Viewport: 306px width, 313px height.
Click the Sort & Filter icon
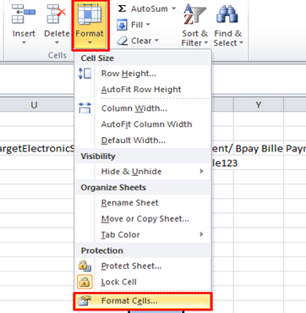coord(194,15)
